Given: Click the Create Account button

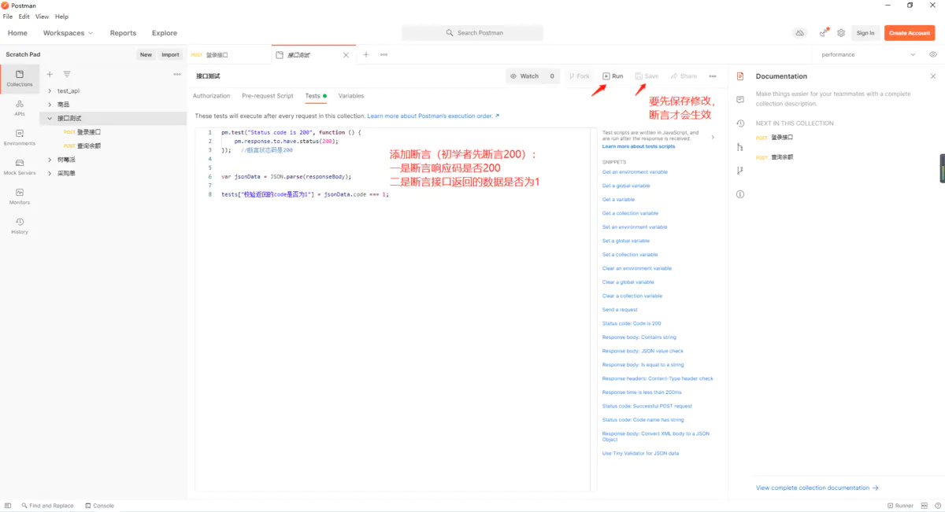Looking at the screenshot, I should coord(910,33).
